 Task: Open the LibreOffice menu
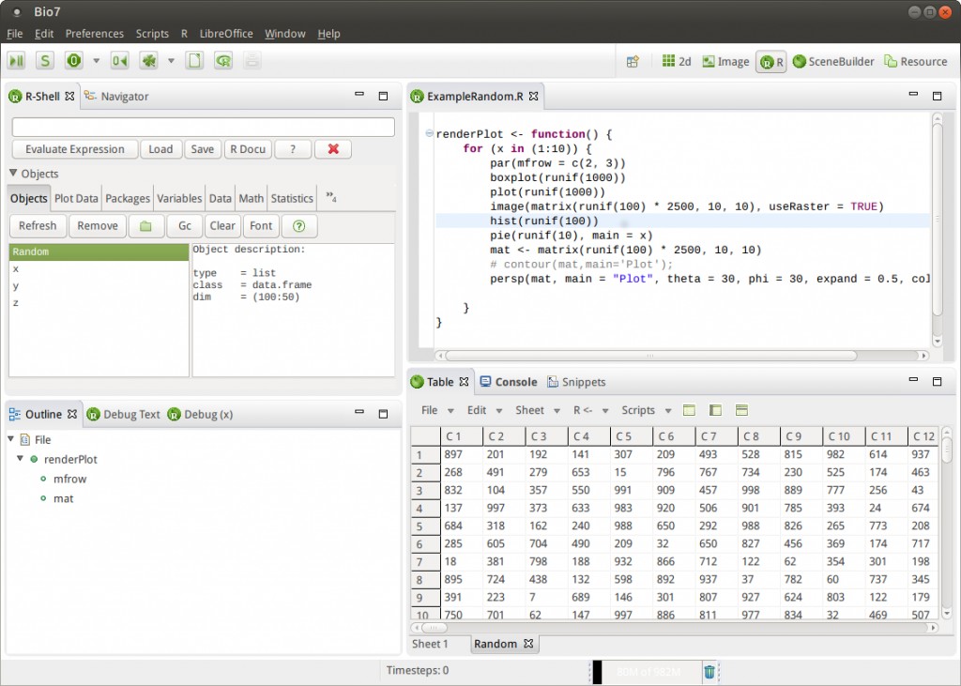point(226,34)
